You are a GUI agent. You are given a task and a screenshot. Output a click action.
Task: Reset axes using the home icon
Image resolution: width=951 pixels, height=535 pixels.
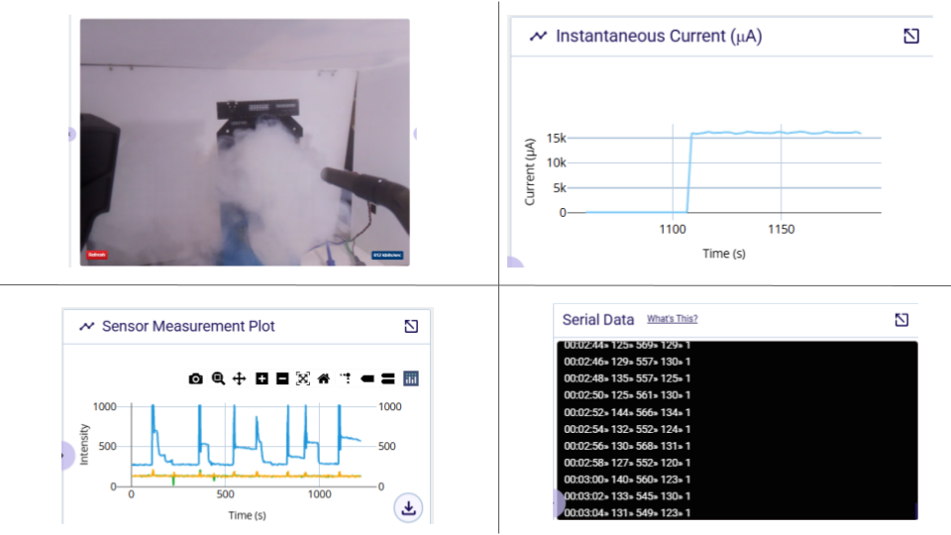(324, 378)
